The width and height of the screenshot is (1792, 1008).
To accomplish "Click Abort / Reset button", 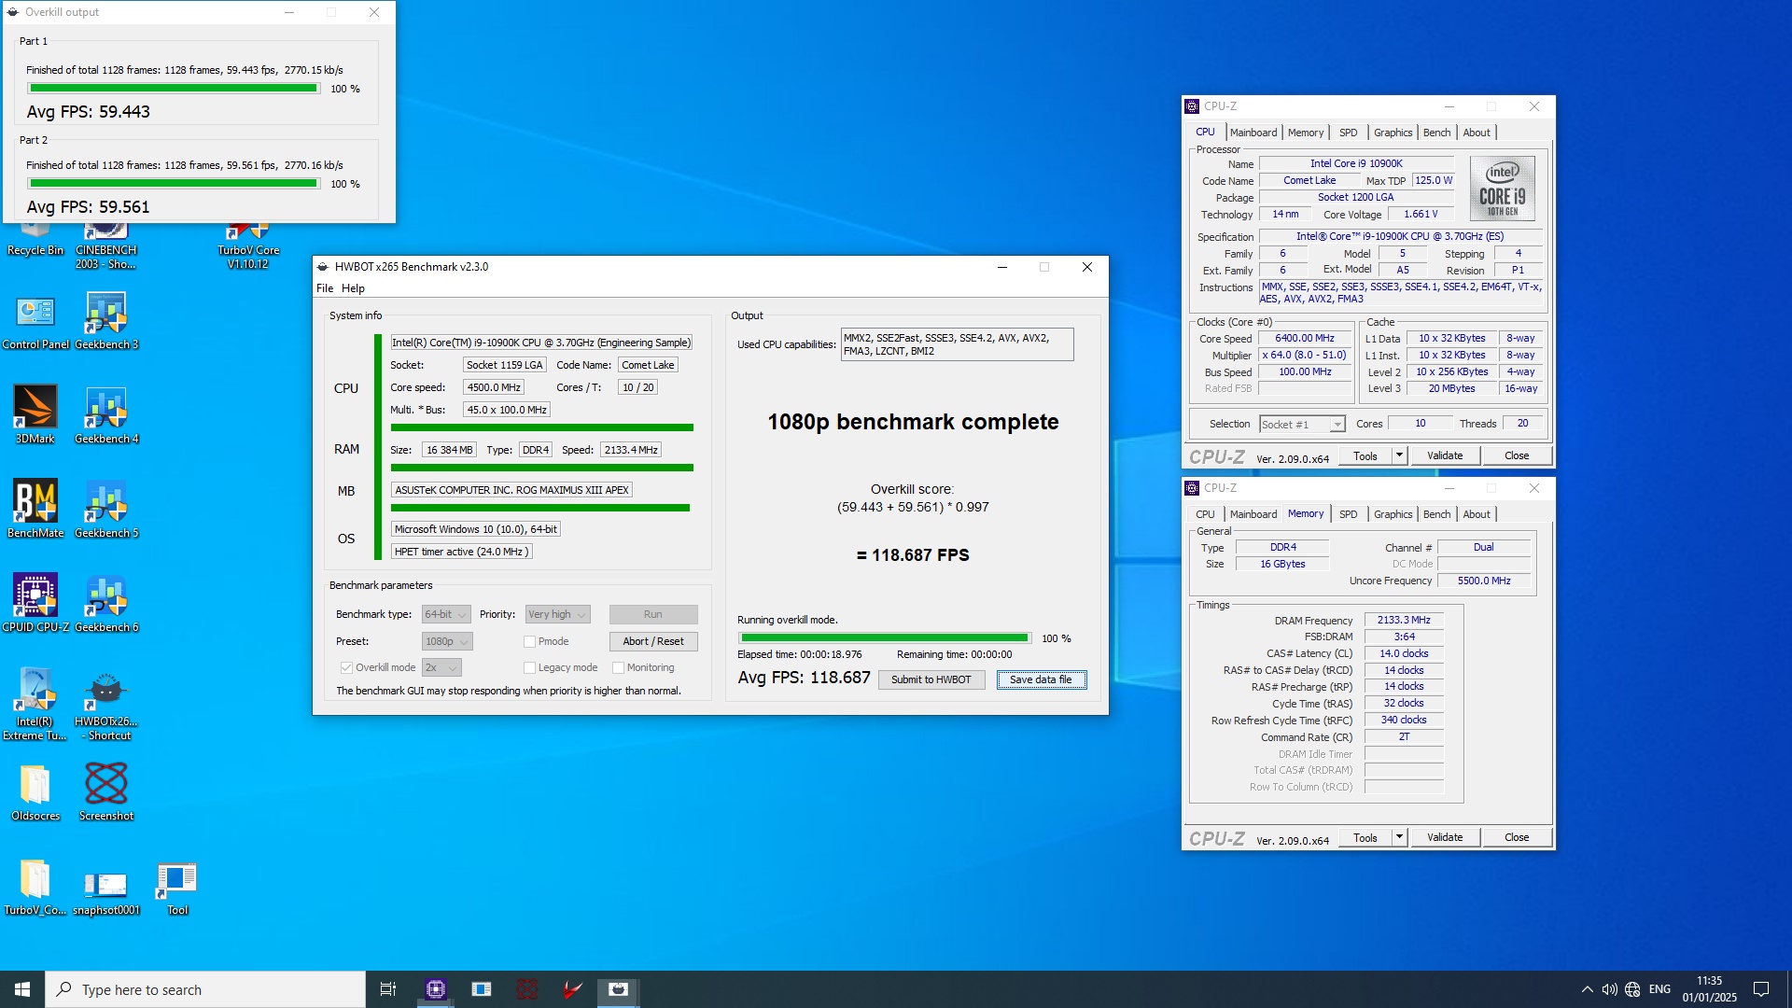I will 653,641.
